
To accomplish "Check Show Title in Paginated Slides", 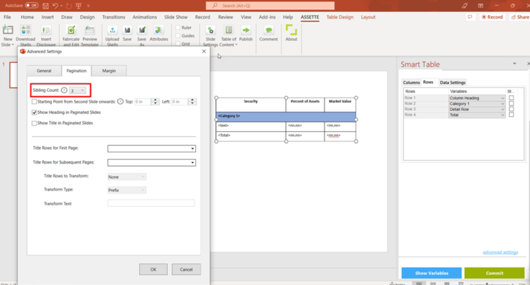I will point(34,123).
